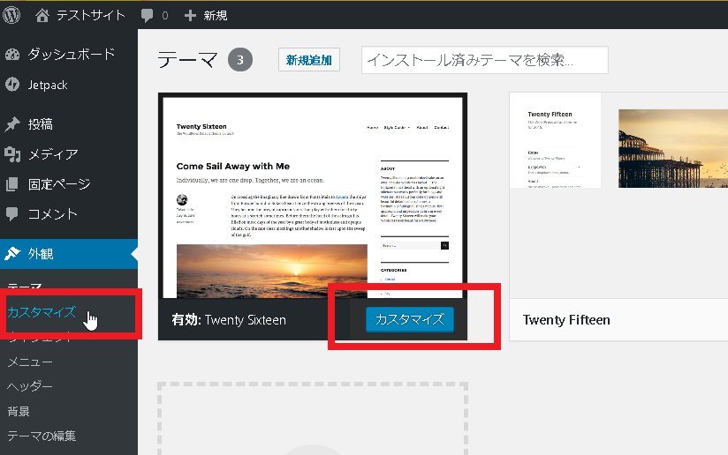This screenshot has height=455, width=728.
Task: Click the 新規追加 button
Action: 309,60
